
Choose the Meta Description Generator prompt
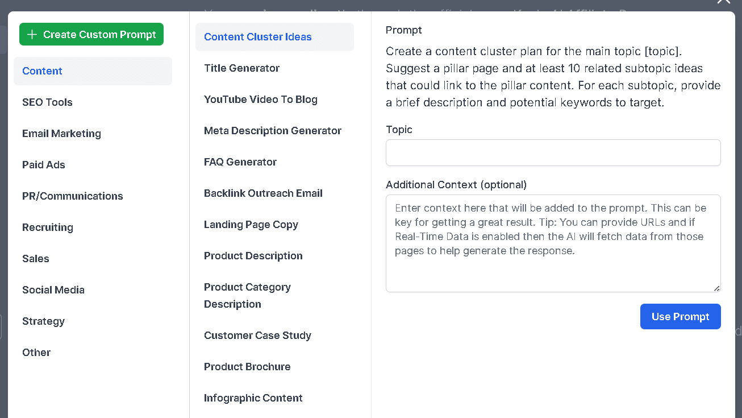coord(273,131)
